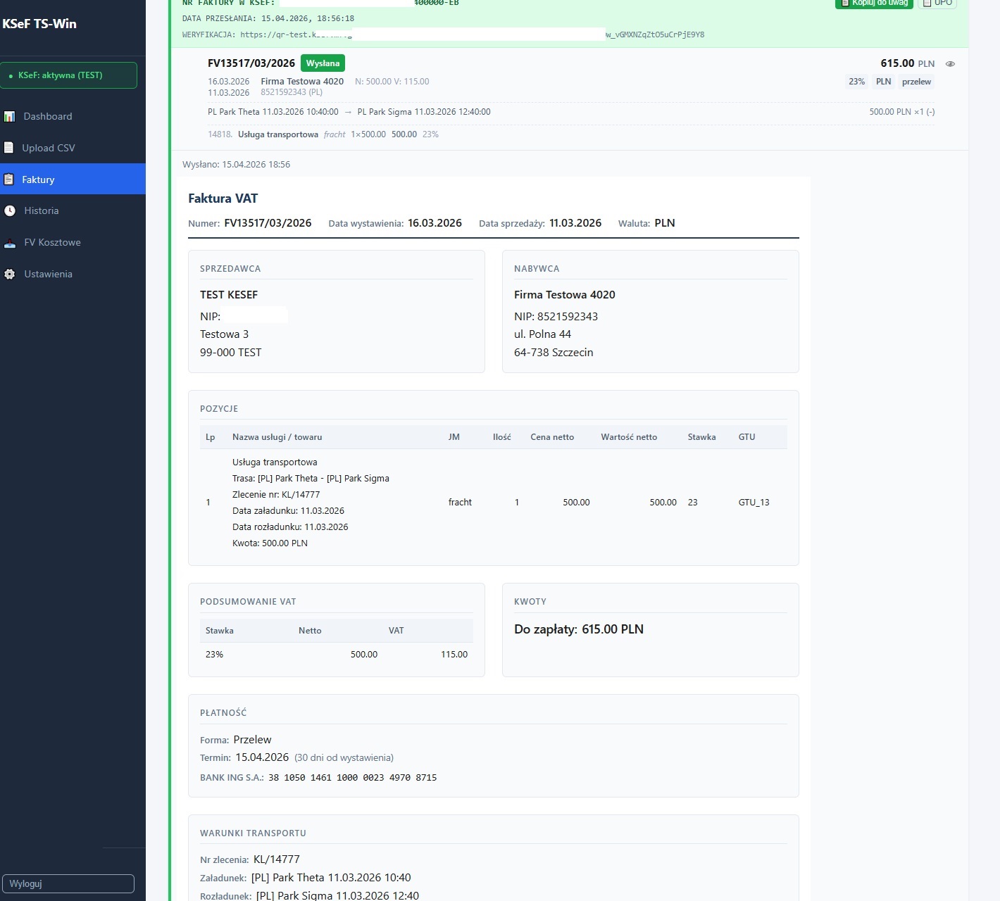
Task: Open the Dashboard menu item
Action: click(x=47, y=117)
